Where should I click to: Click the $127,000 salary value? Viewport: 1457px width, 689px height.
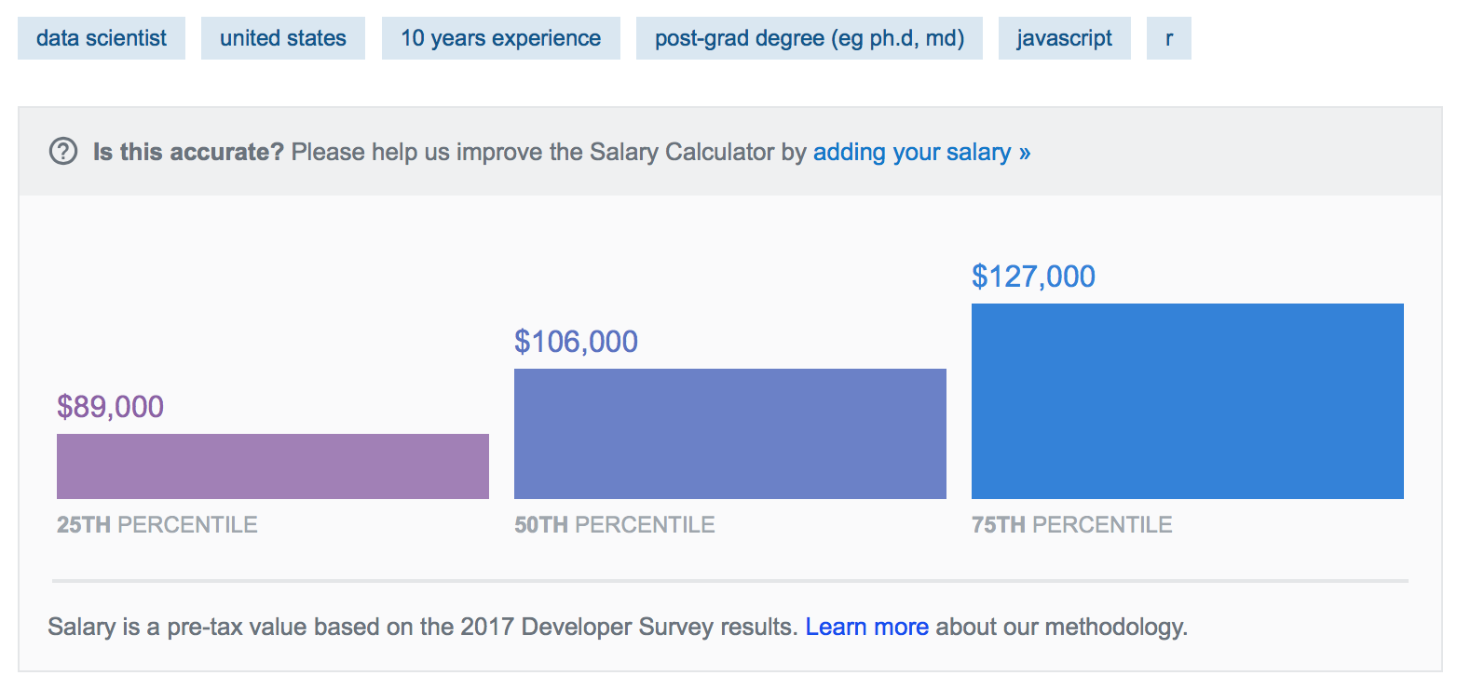click(1033, 277)
